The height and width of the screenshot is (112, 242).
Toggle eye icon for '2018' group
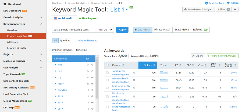(92, 96)
